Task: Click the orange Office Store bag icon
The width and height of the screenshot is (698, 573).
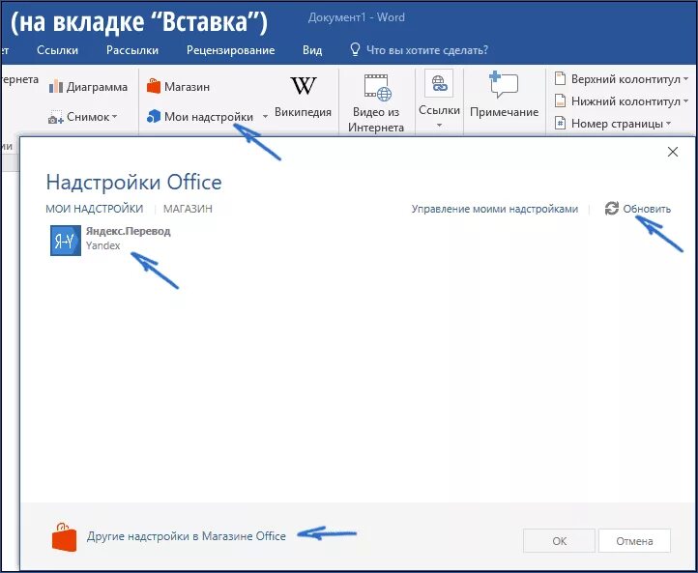Action: pos(65,537)
